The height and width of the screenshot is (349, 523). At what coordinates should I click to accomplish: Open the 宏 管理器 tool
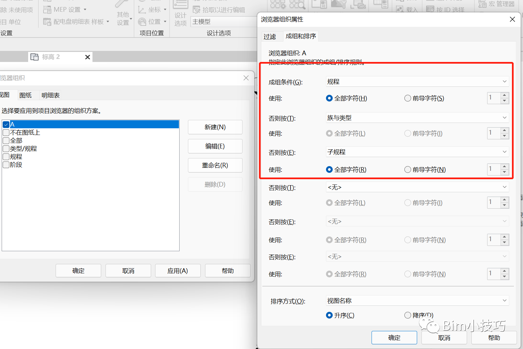click(496, 4)
